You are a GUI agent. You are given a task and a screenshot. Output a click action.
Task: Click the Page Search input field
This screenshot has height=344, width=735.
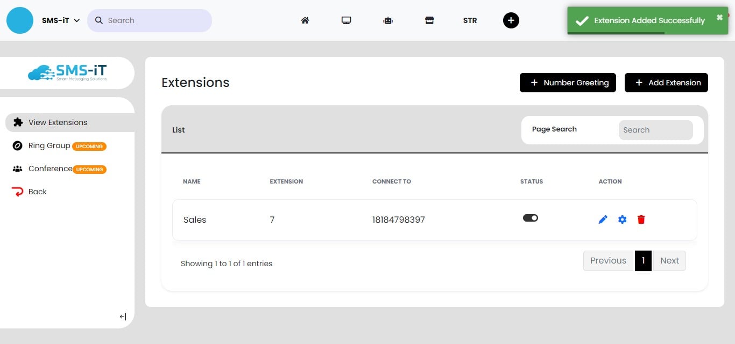(655, 130)
